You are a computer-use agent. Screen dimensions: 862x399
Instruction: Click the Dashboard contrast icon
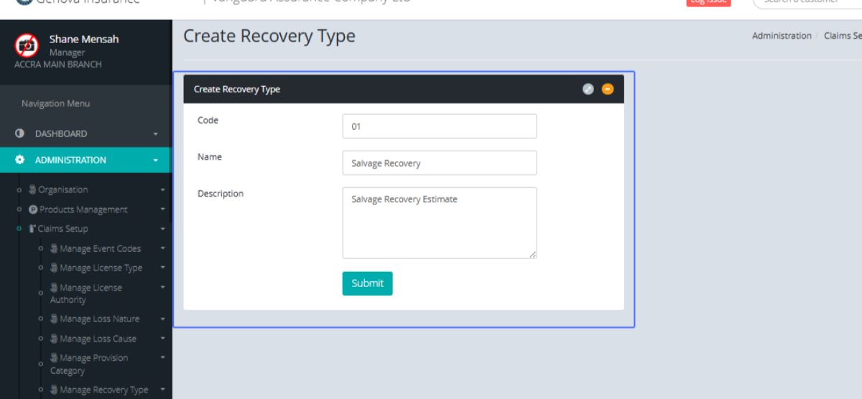20,133
